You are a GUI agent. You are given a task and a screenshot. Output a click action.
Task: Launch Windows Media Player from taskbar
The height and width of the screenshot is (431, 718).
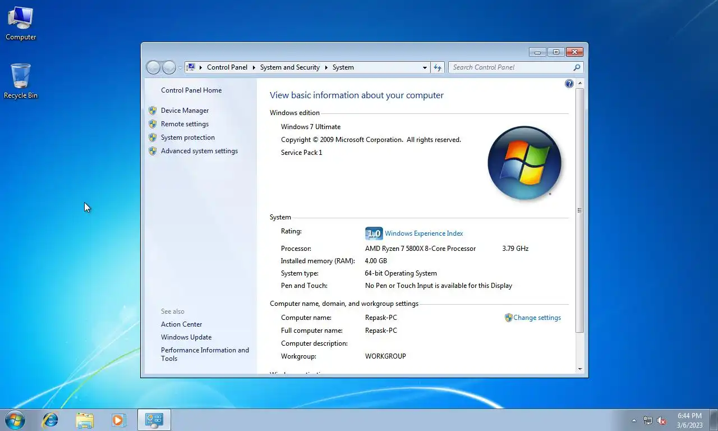pos(118,420)
